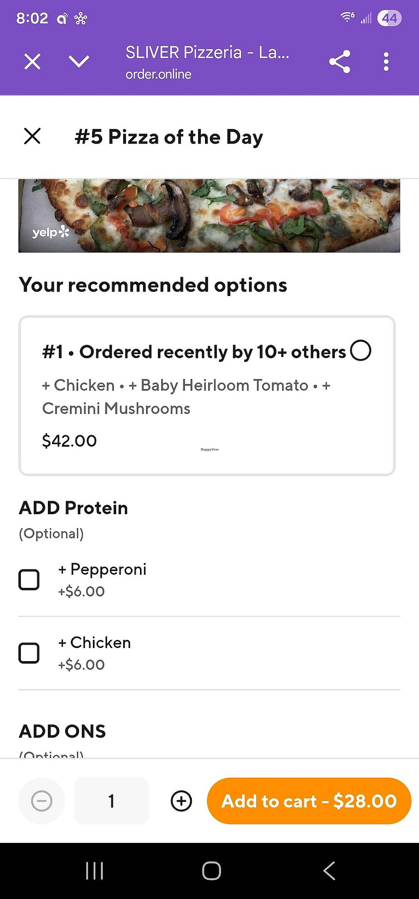Tap the share icon in header
Screen dimensions: 419x899
(x=340, y=62)
